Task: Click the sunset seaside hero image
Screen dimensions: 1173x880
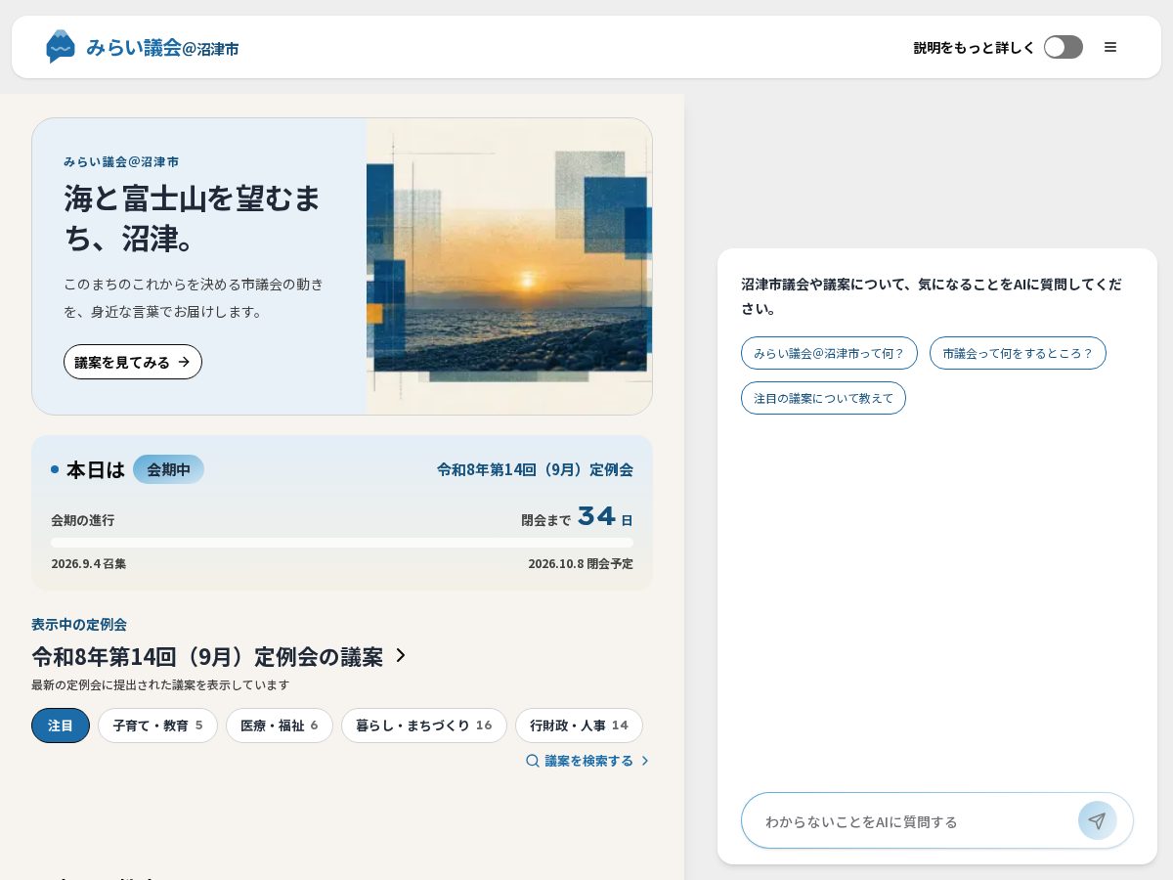Action: (x=509, y=267)
